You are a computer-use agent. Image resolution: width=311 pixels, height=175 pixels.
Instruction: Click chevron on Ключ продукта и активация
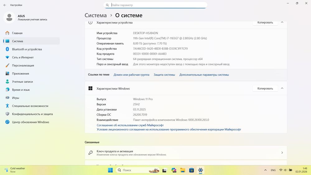282,153
